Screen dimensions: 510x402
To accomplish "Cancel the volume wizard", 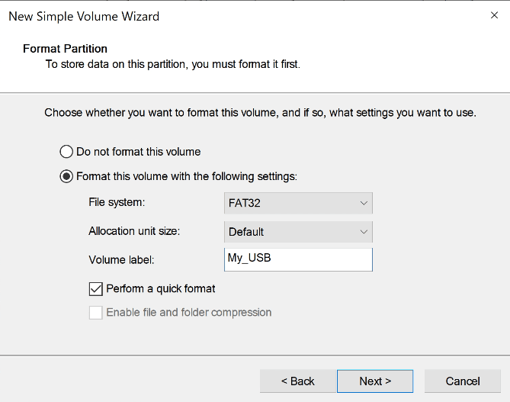I will click(463, 381).
